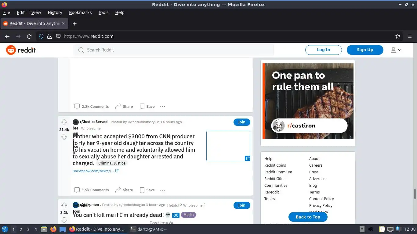Open more options for 2.2k comments post

pyautogui.click(x=162, y=106)
